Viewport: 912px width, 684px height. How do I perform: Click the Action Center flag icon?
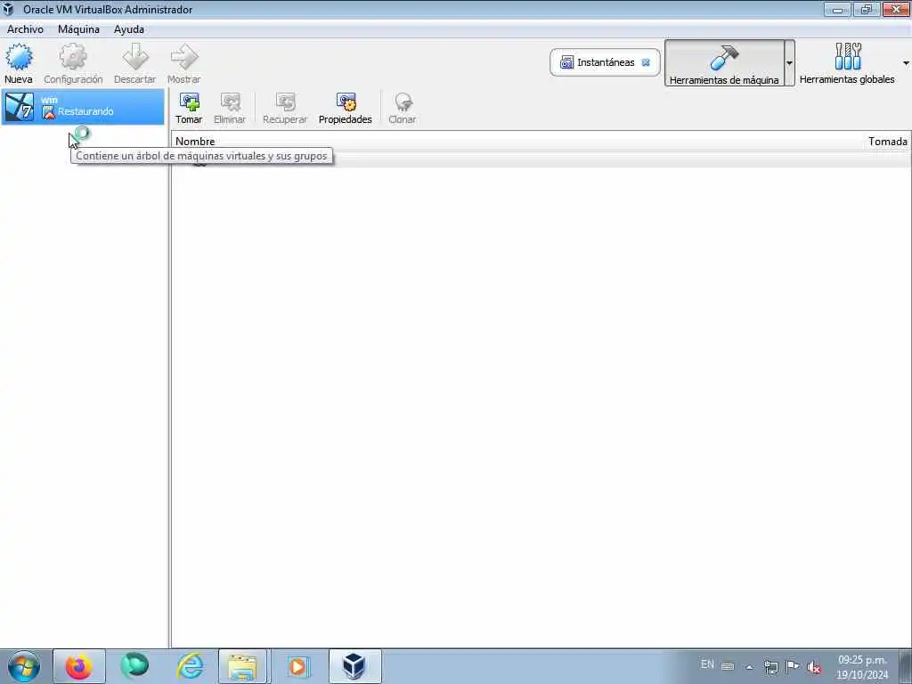[792, 666]
